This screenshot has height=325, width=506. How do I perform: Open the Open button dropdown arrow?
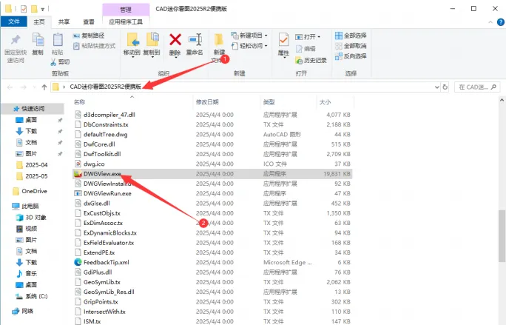pyautogui.click(x=319, y=37)
